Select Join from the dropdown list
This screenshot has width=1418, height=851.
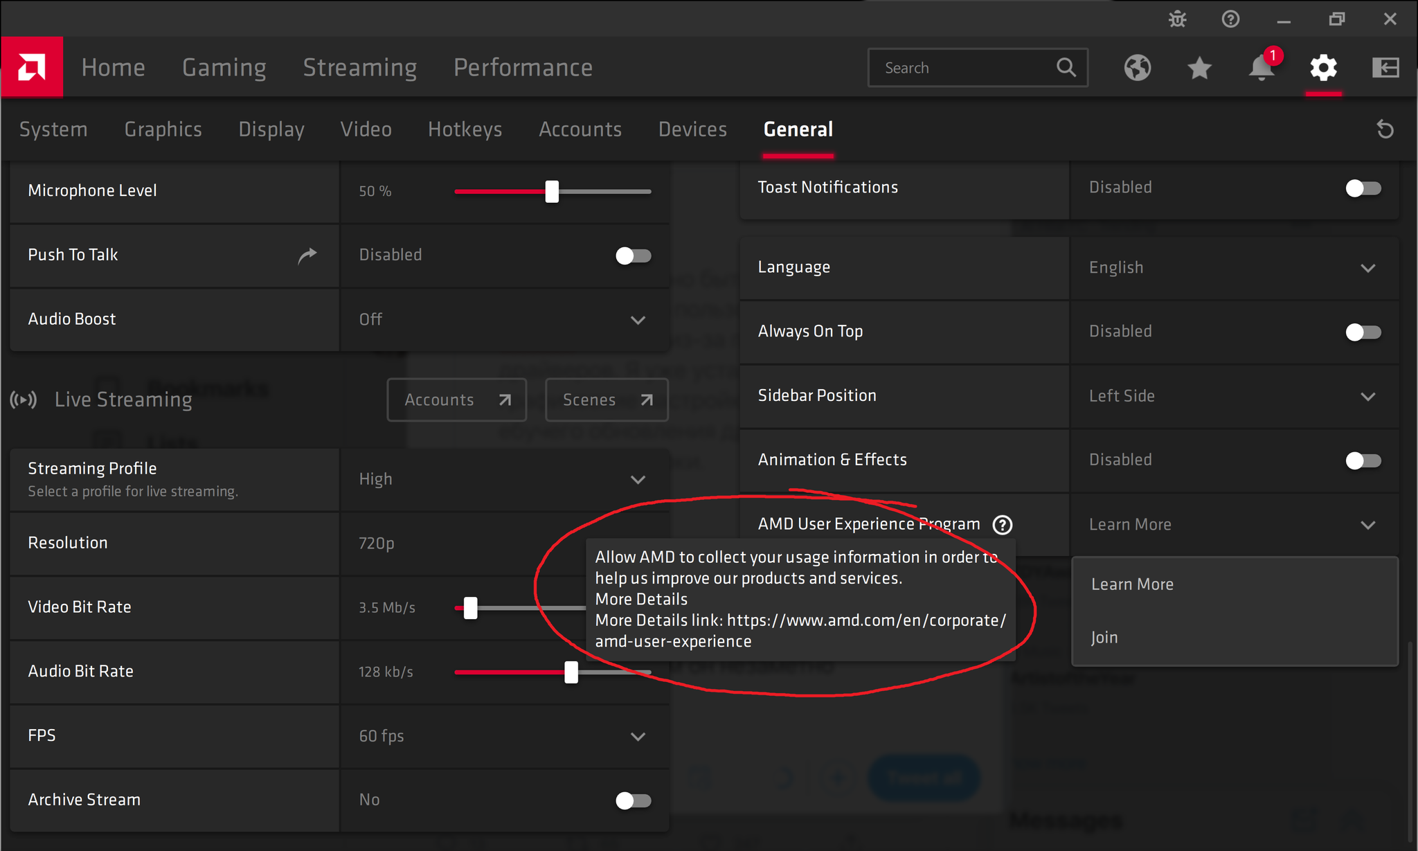pyautogui.click(x=1104, y=637)
